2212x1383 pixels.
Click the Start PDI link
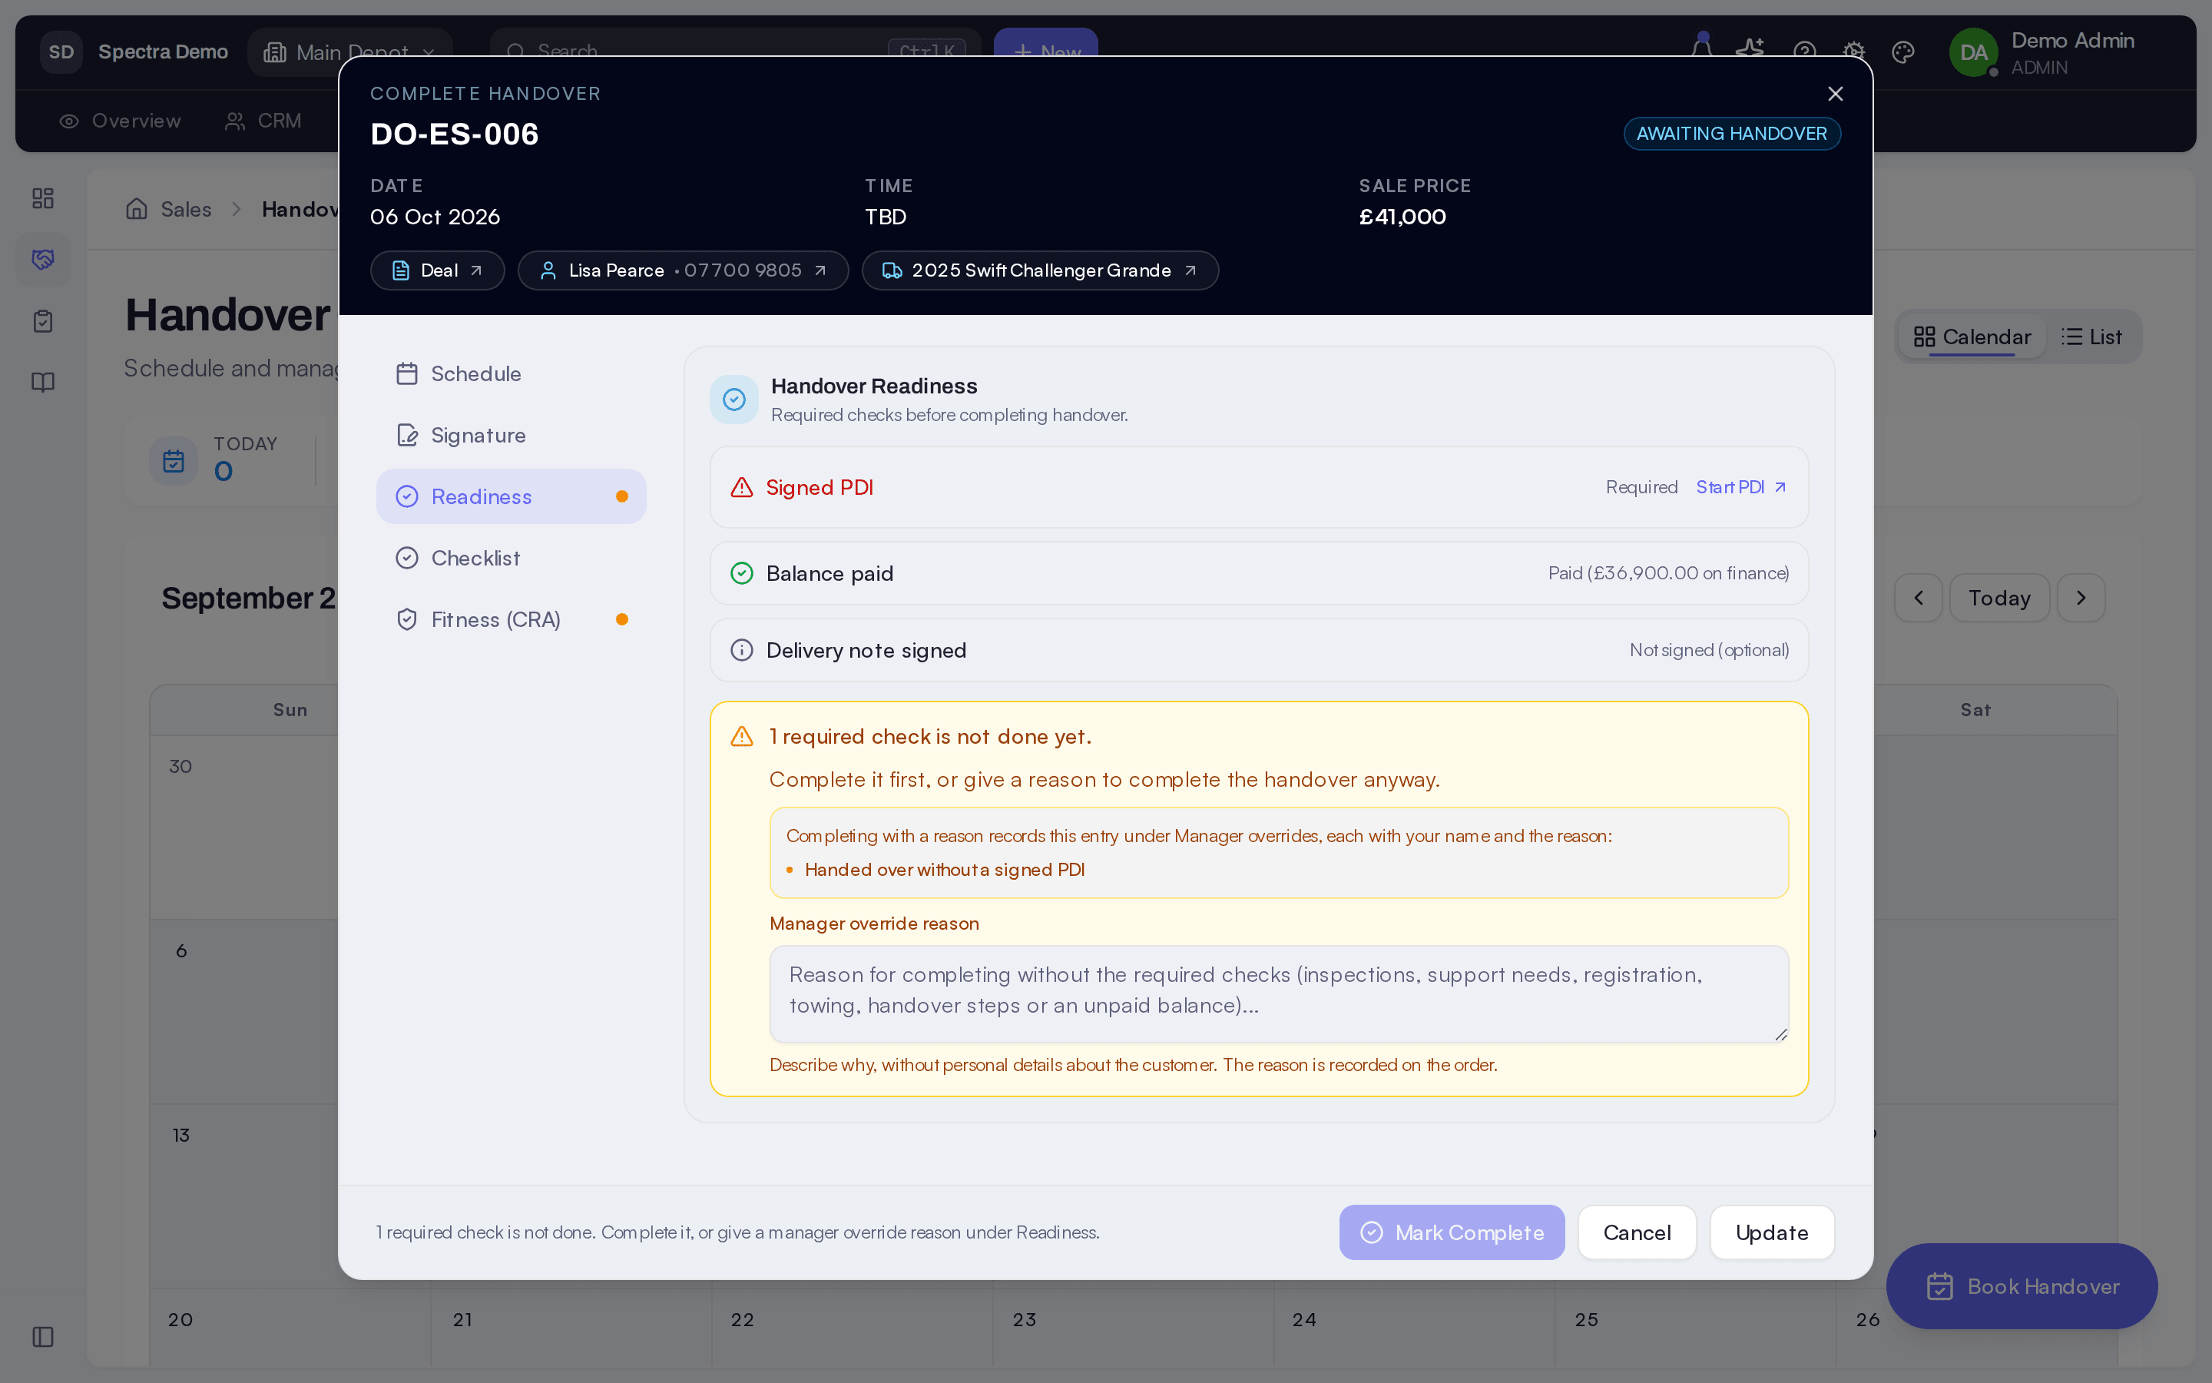[x=1740, y=486]
